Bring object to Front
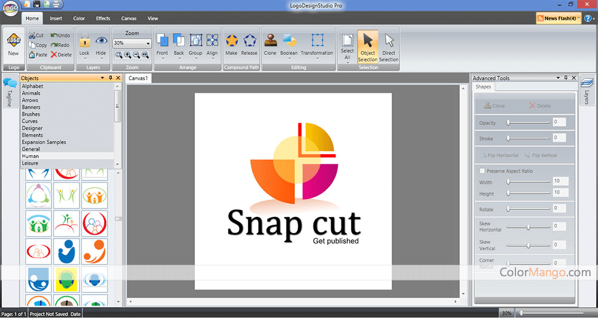The image size is (598, 318). click(x=162, y=44)
